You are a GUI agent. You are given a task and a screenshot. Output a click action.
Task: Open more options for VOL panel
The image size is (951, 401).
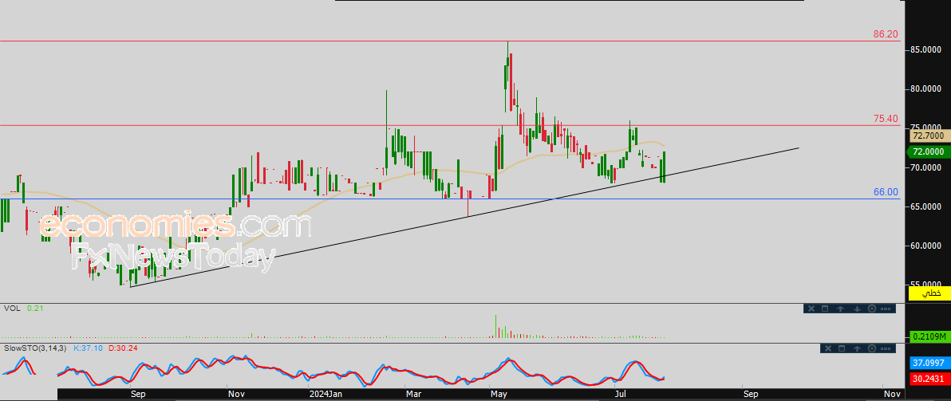click(x=886, y=309)
